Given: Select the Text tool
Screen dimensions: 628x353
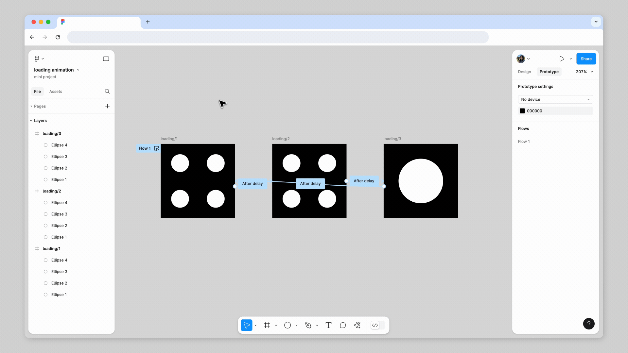Looking at the screenshot, I should [x=328, y=325].
